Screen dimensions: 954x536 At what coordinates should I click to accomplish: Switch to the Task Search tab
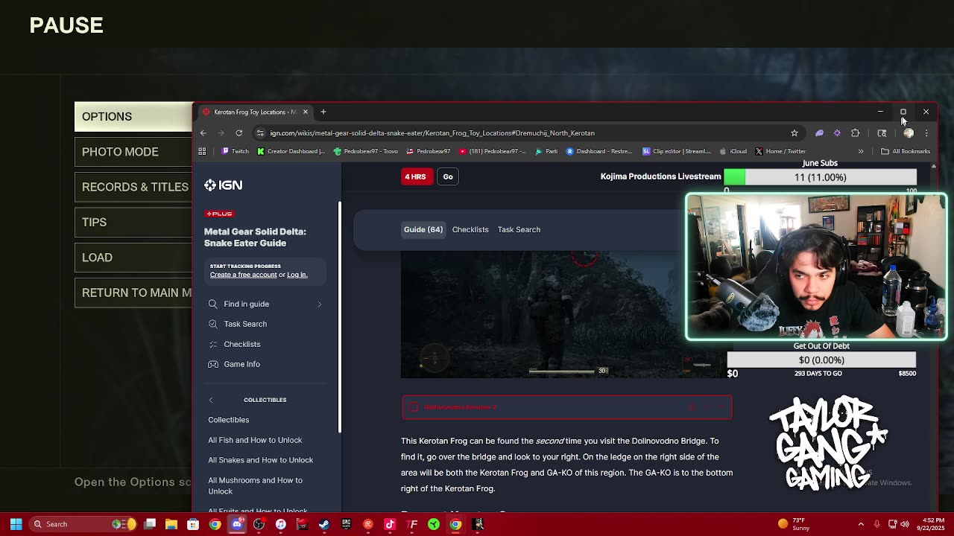click(519, 229)
